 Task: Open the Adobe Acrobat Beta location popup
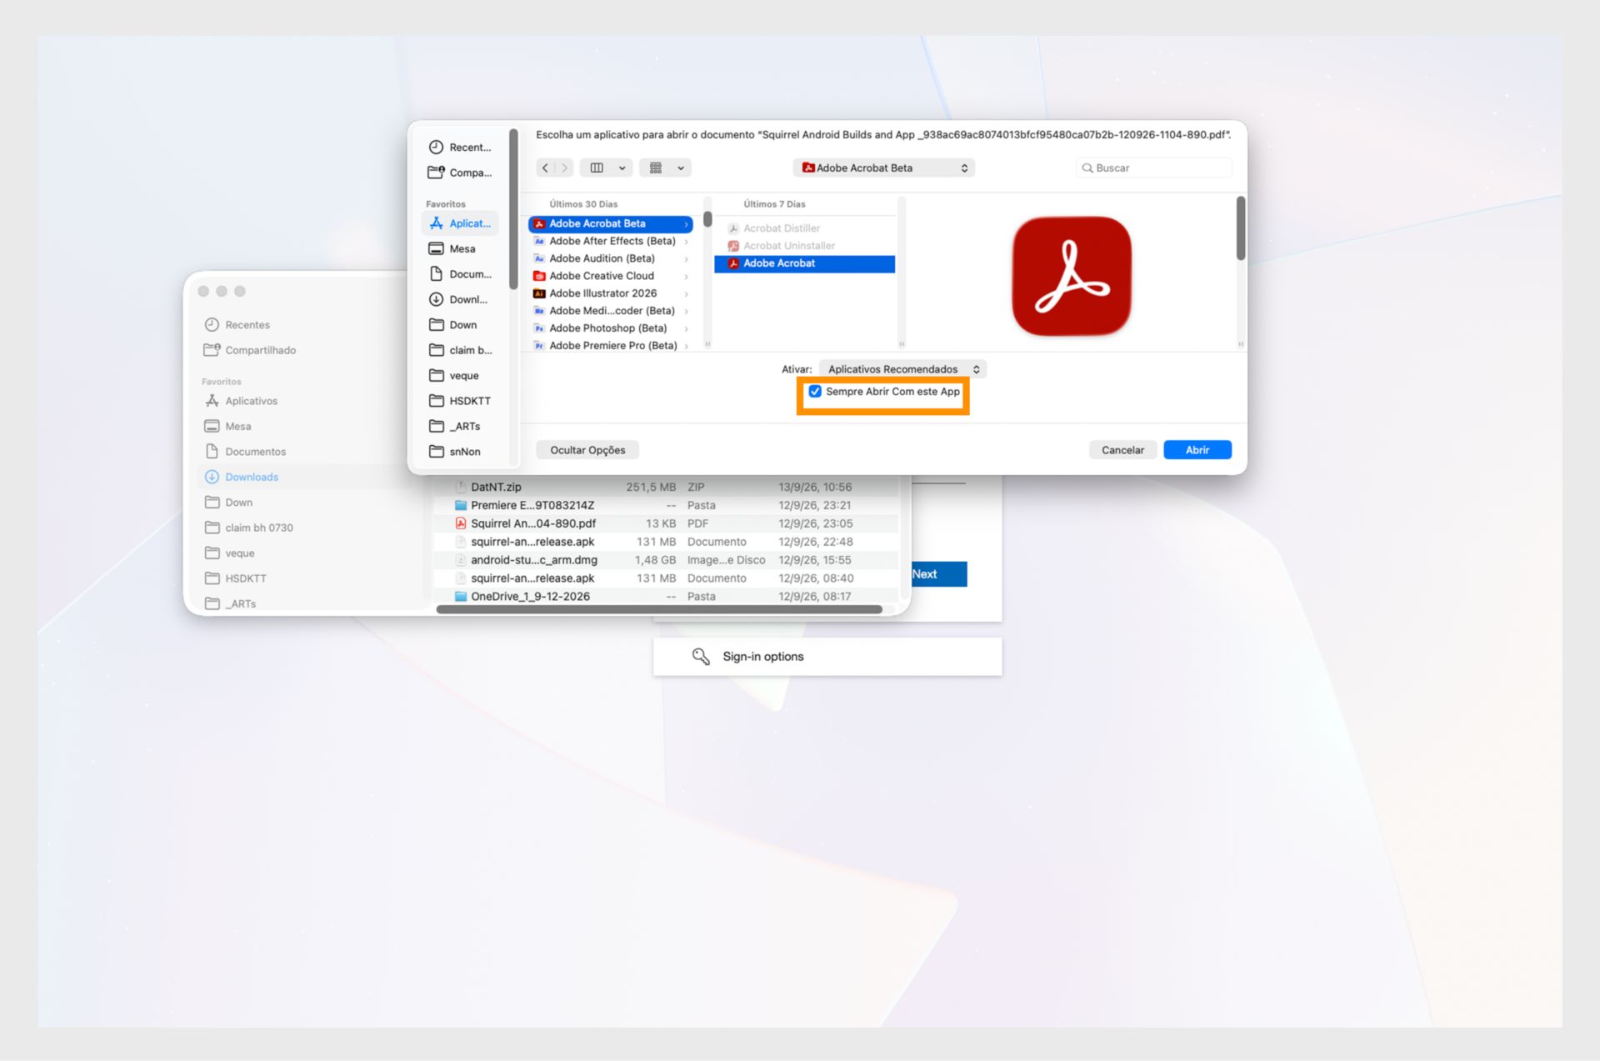click(884, 168)
